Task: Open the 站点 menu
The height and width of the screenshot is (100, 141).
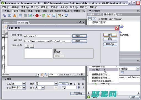Action: pos(74,7)
